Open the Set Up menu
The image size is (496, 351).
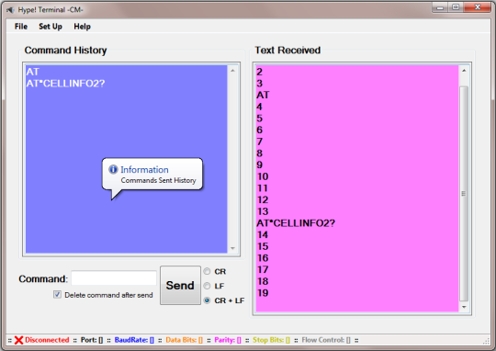51,27
